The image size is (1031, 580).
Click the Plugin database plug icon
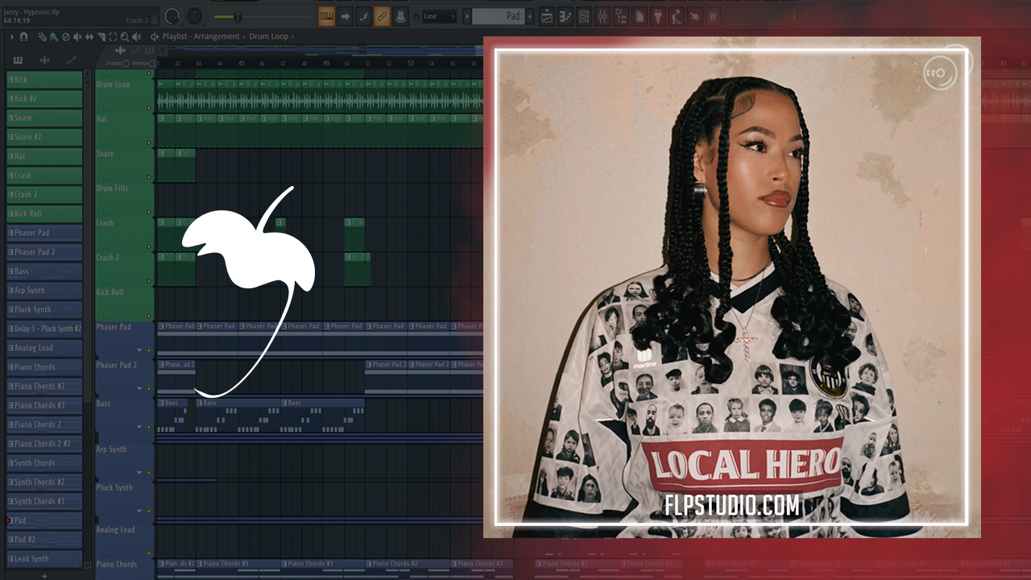657,16
